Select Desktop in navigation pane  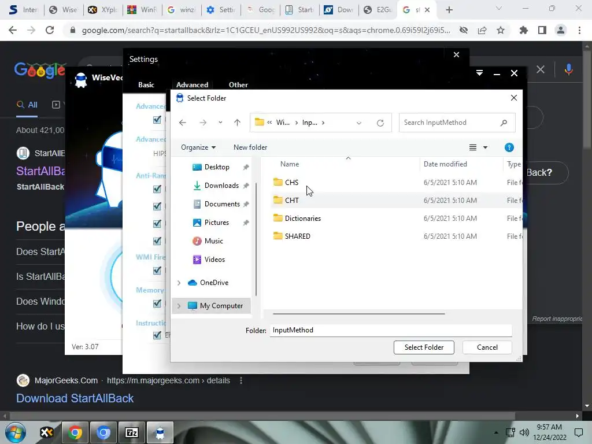[x=217, y=167]
